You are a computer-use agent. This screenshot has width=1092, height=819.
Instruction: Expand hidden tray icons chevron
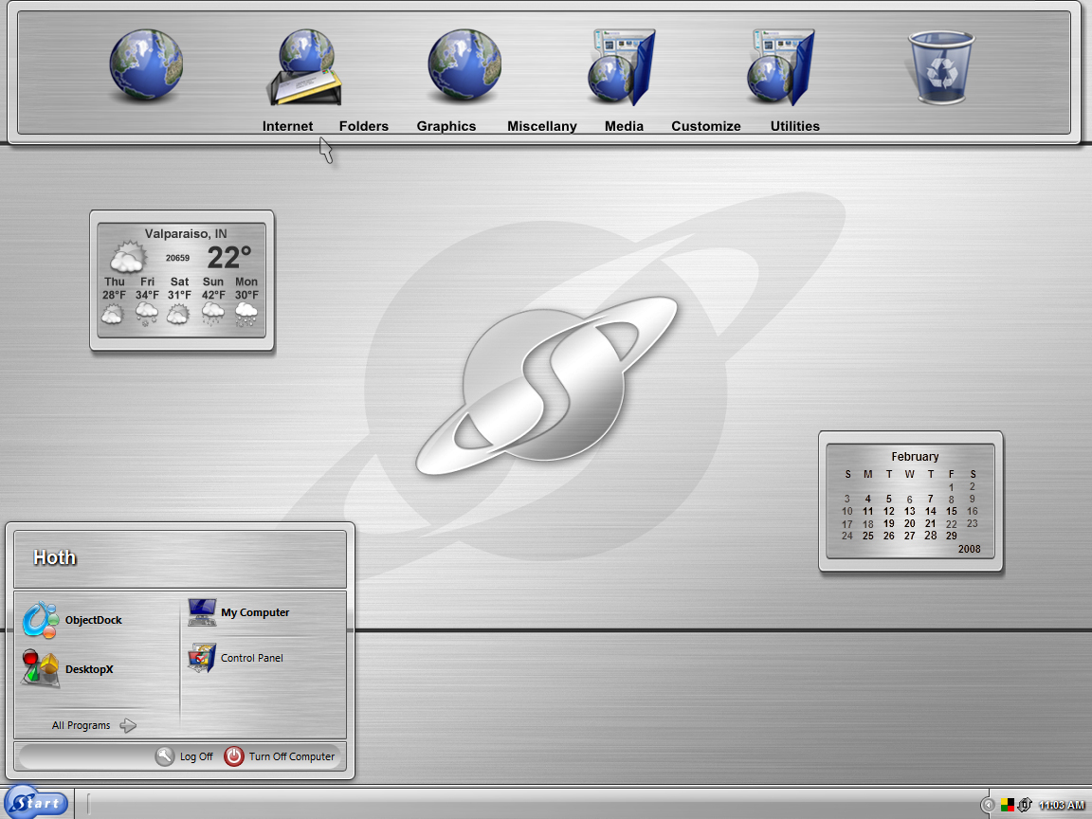988,805
